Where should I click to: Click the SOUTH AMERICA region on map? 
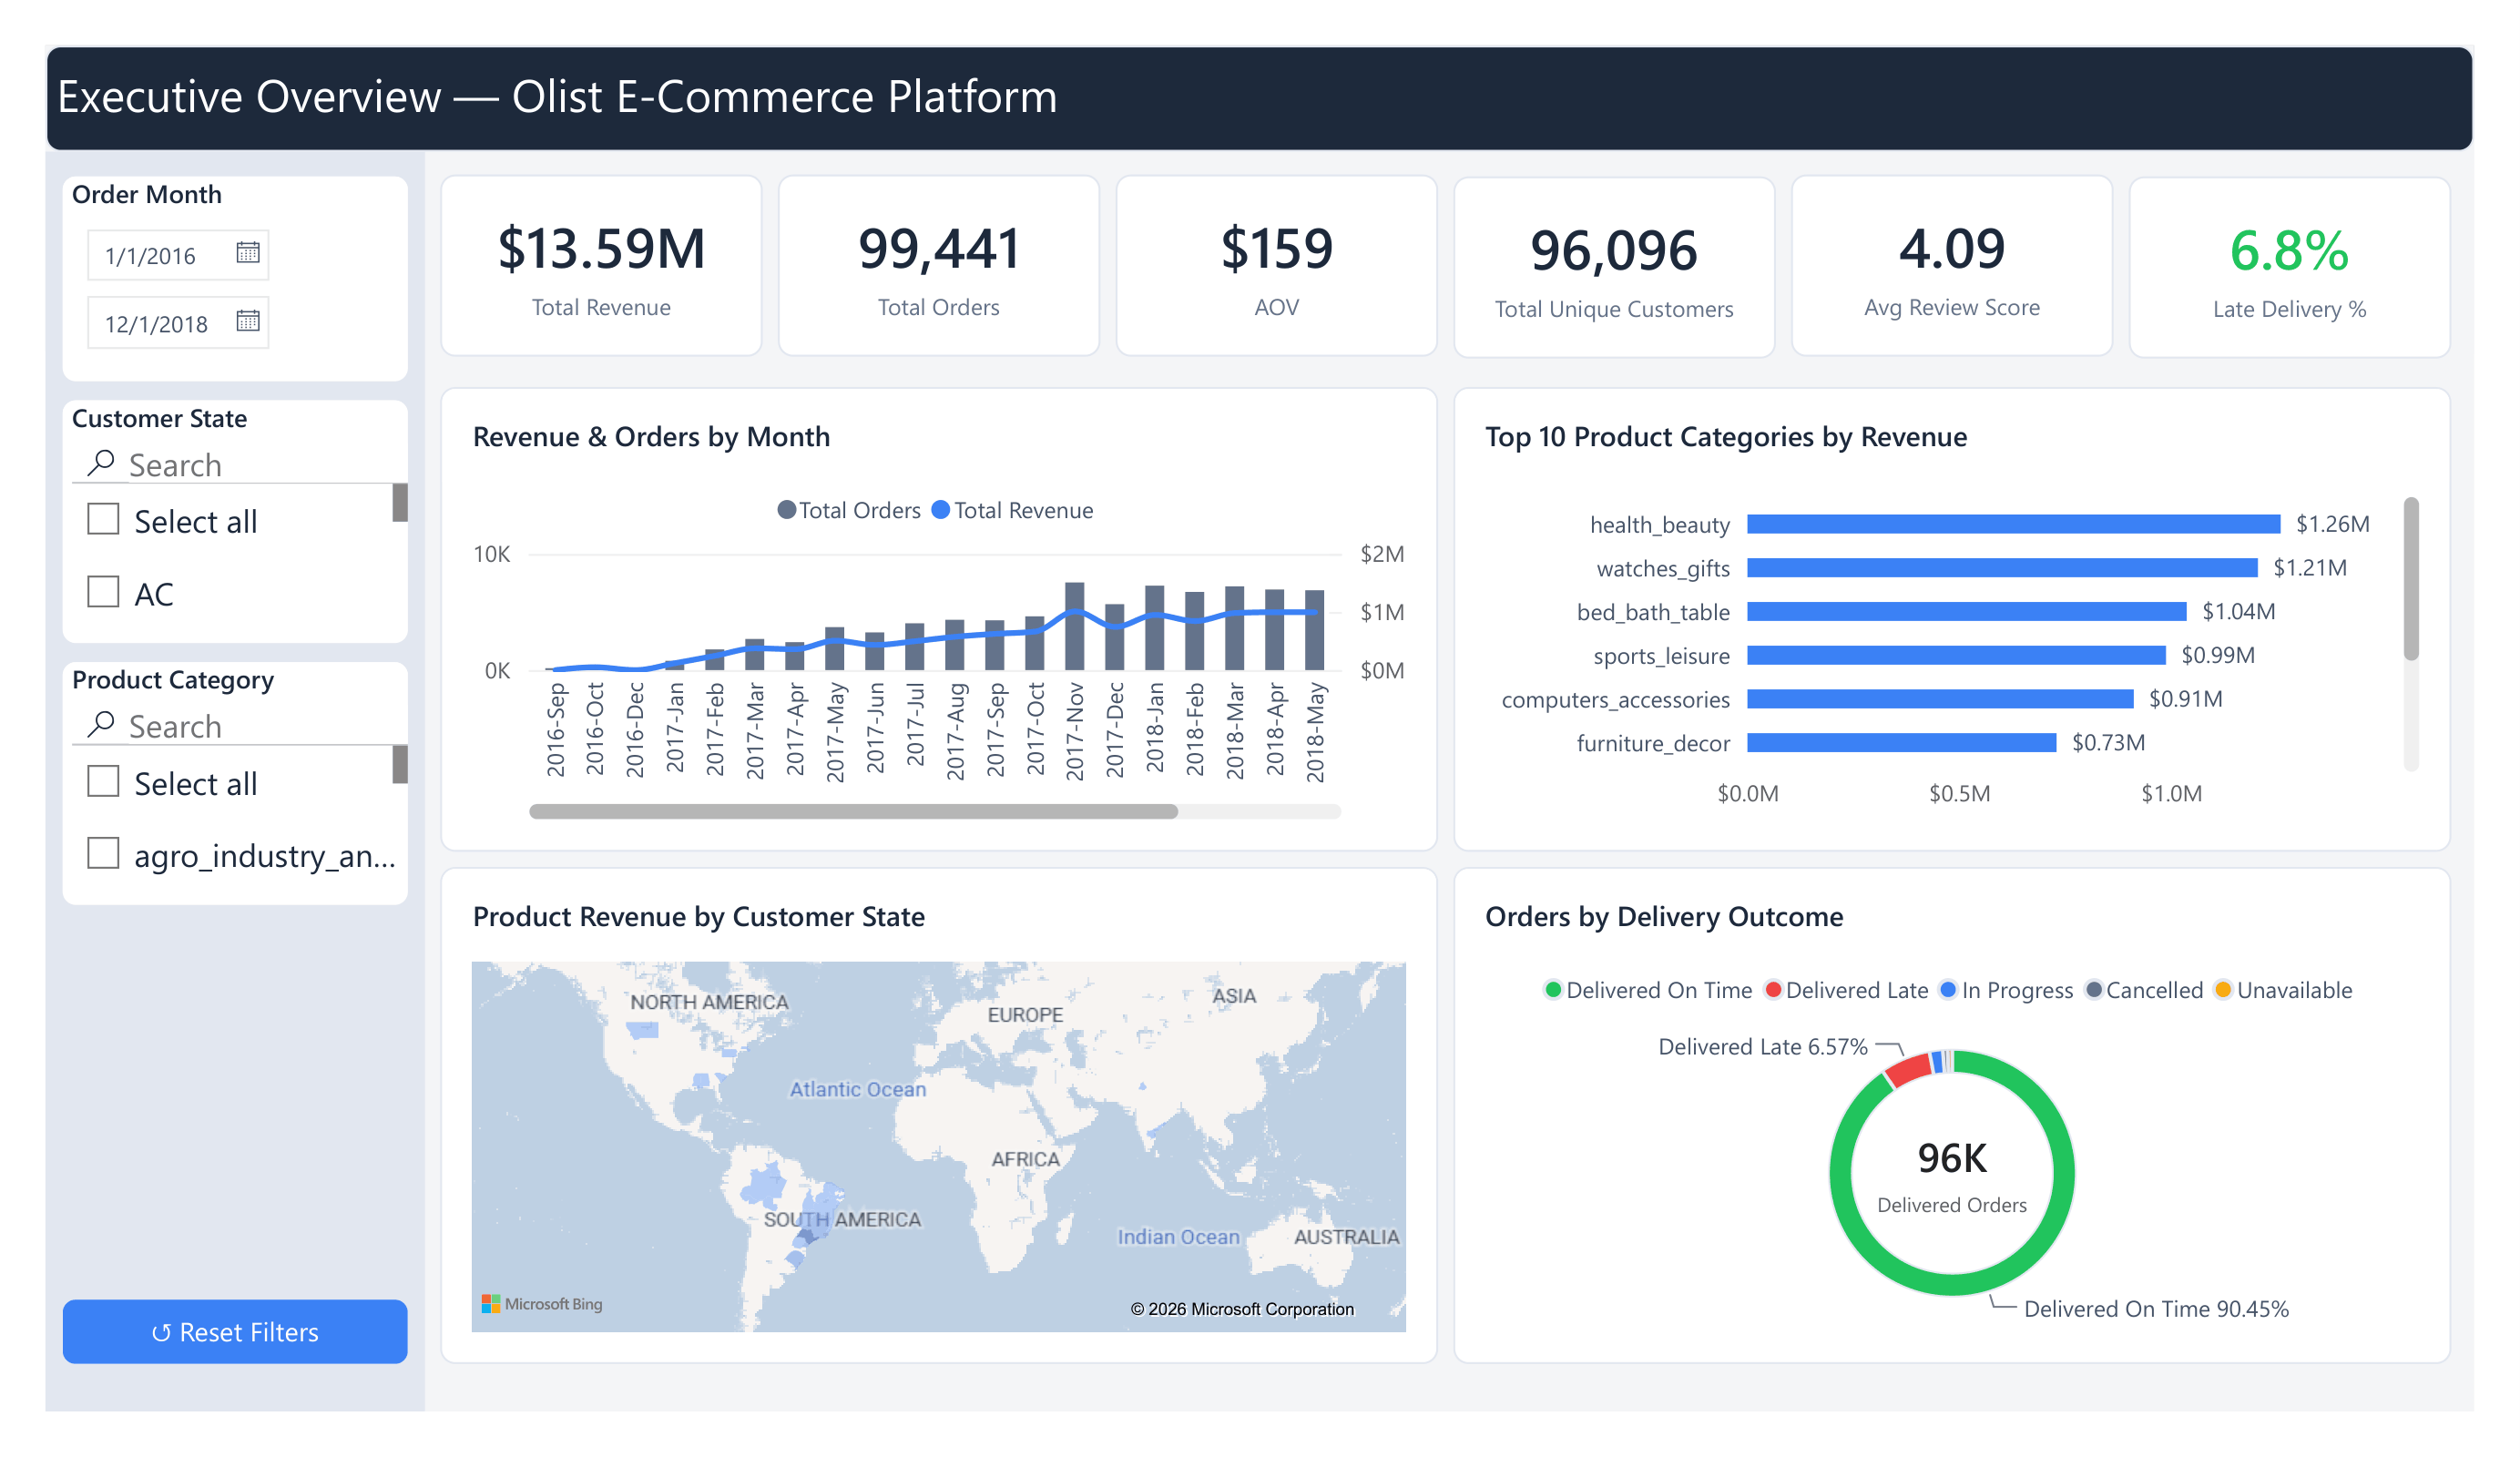[842, 1220]
